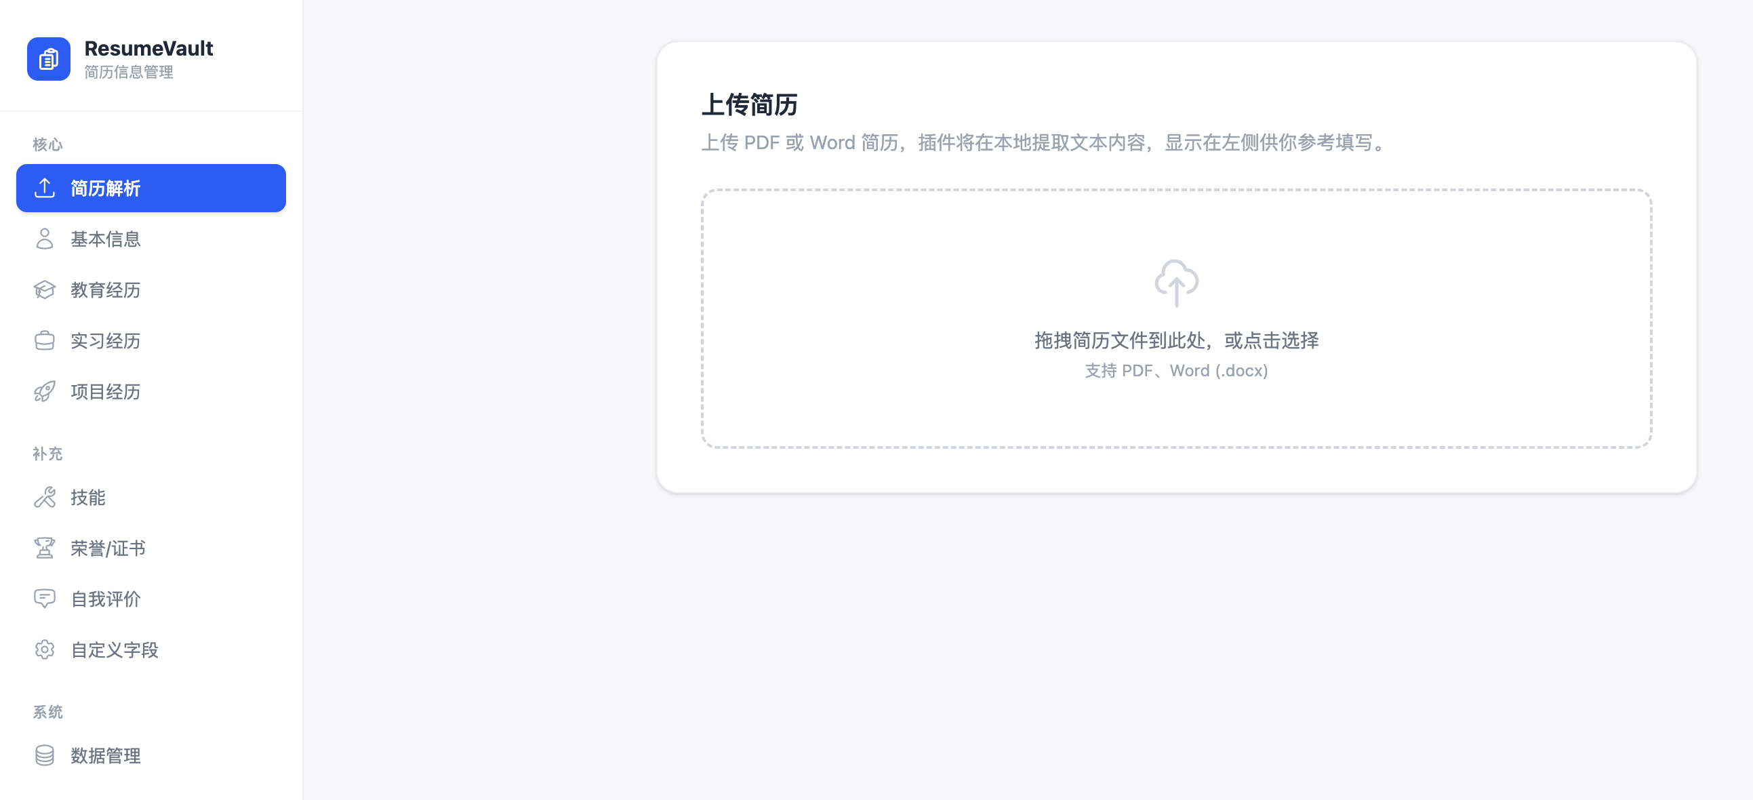Screen dimensions: 1753x800
Task: Click the upload arrow icon beside 简历解析
Action: pyautogui.click(x=45, y=188)
